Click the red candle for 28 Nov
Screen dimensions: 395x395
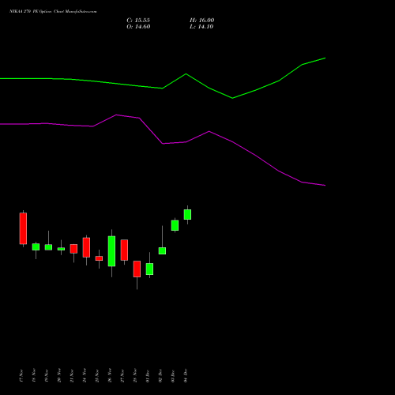pyautogui.click(x=137, y=269)
